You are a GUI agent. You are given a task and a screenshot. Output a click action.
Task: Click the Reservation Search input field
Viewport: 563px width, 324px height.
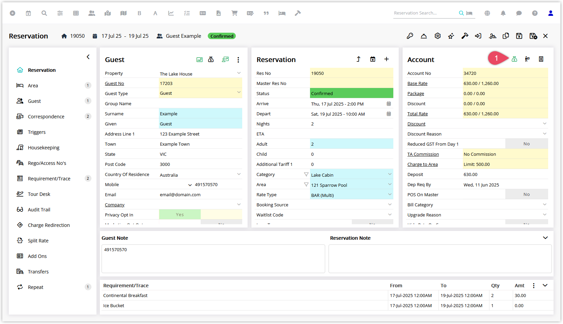click(425, 13)
